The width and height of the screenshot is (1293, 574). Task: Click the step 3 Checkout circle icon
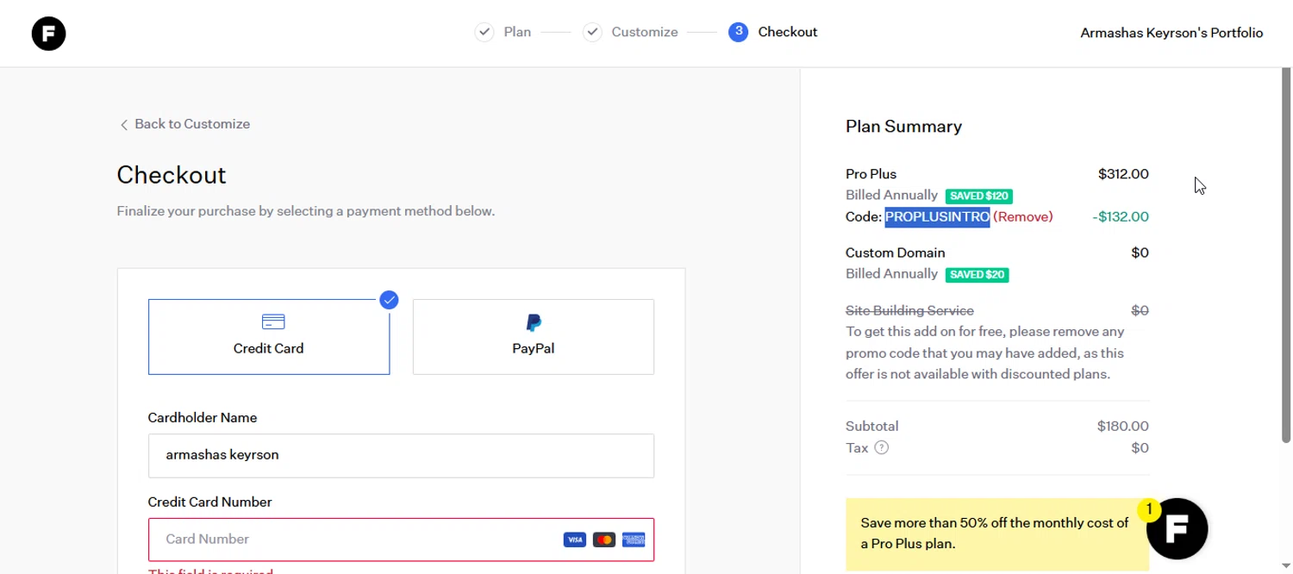(738, 32)
